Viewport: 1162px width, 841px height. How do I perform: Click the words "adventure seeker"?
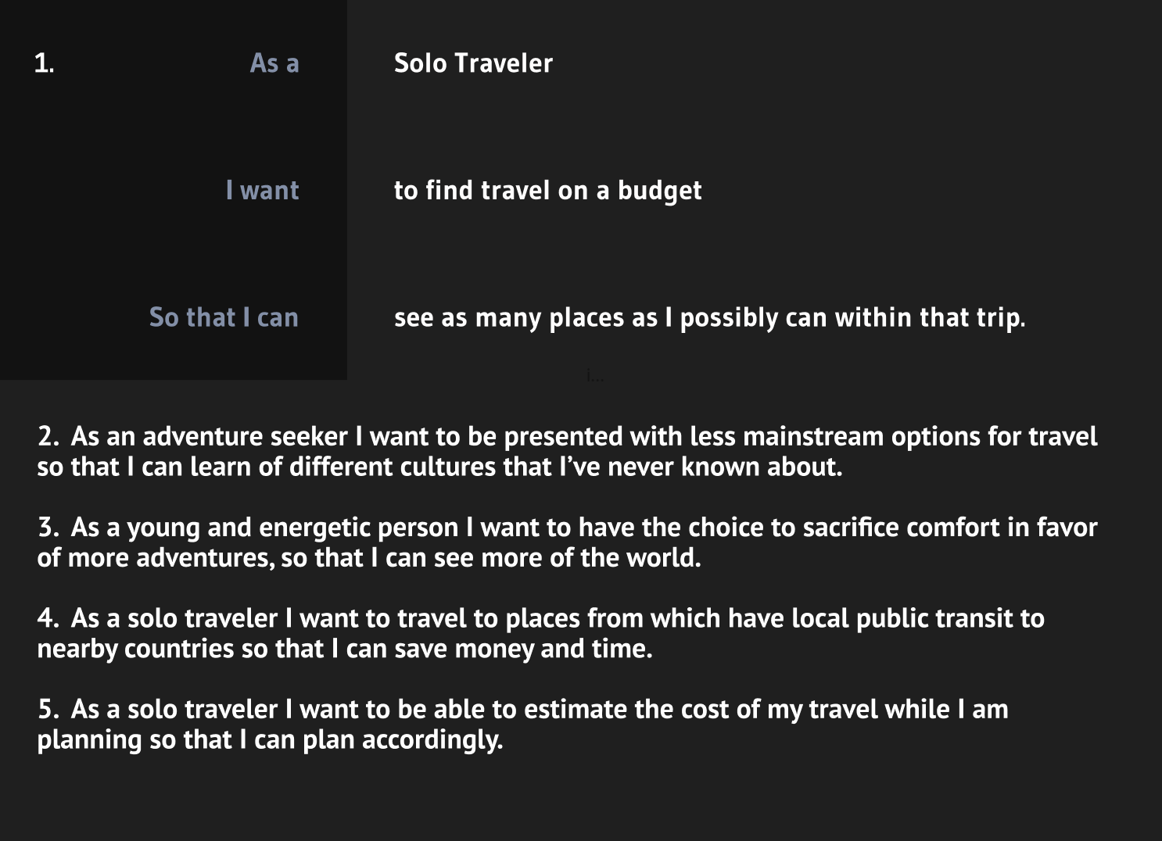pyautogui.click(x=245, y=436)
